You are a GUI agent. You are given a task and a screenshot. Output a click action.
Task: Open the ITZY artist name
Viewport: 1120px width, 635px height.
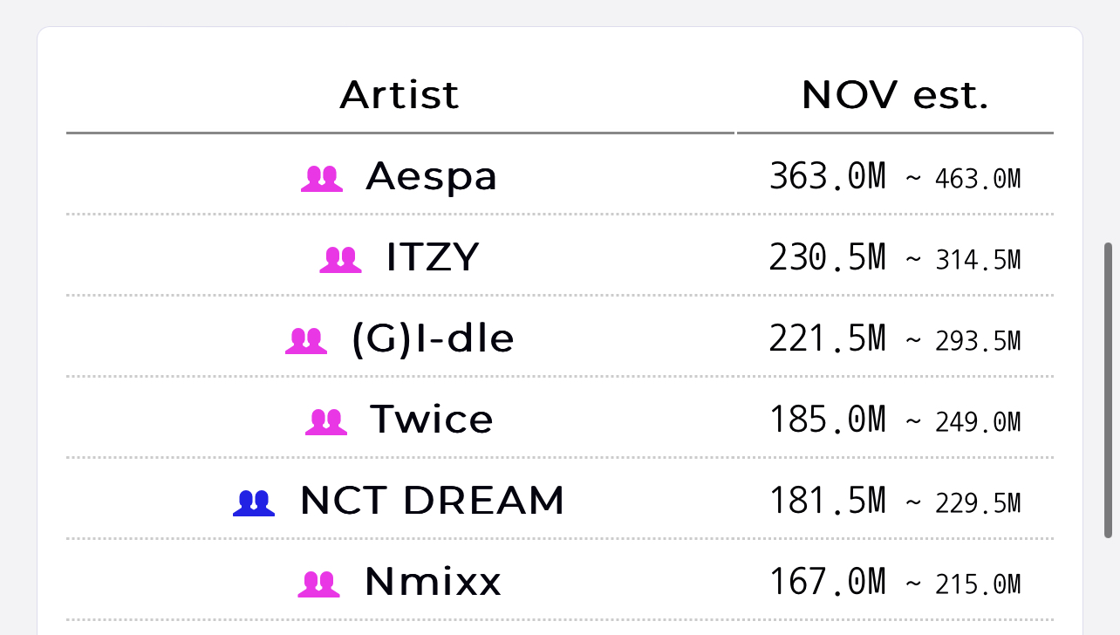(x=433, y=257)
